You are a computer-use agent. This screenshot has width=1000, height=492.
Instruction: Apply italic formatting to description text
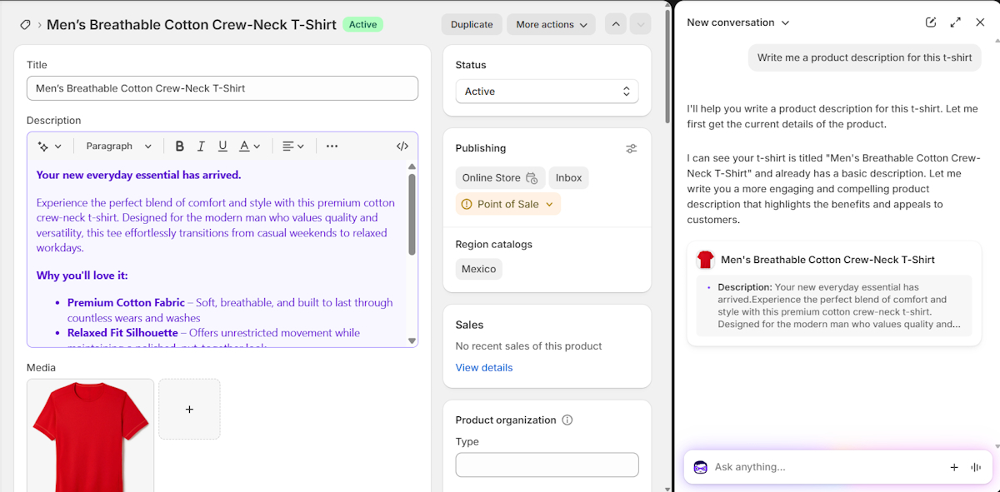[x=201, y=146]
